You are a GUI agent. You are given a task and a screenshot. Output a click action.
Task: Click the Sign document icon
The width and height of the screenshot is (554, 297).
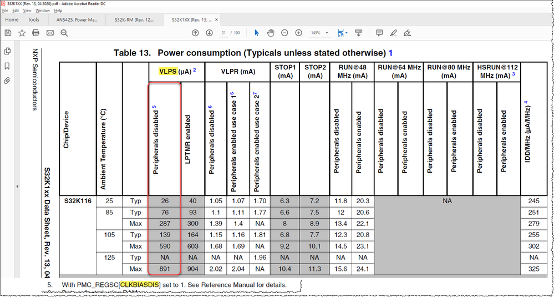pos(408,33)
